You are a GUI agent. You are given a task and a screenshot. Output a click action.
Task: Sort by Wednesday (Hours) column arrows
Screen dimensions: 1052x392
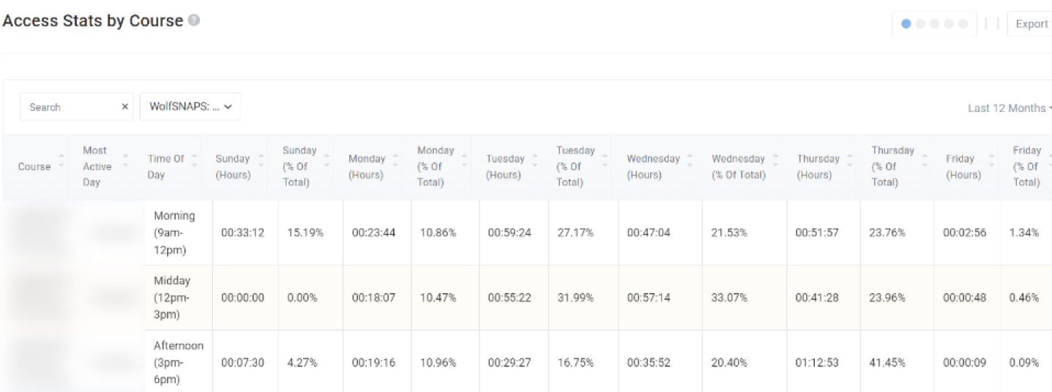690,167
